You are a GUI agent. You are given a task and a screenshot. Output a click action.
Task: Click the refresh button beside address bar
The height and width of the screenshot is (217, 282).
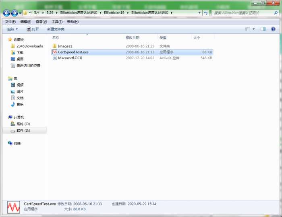206,13
